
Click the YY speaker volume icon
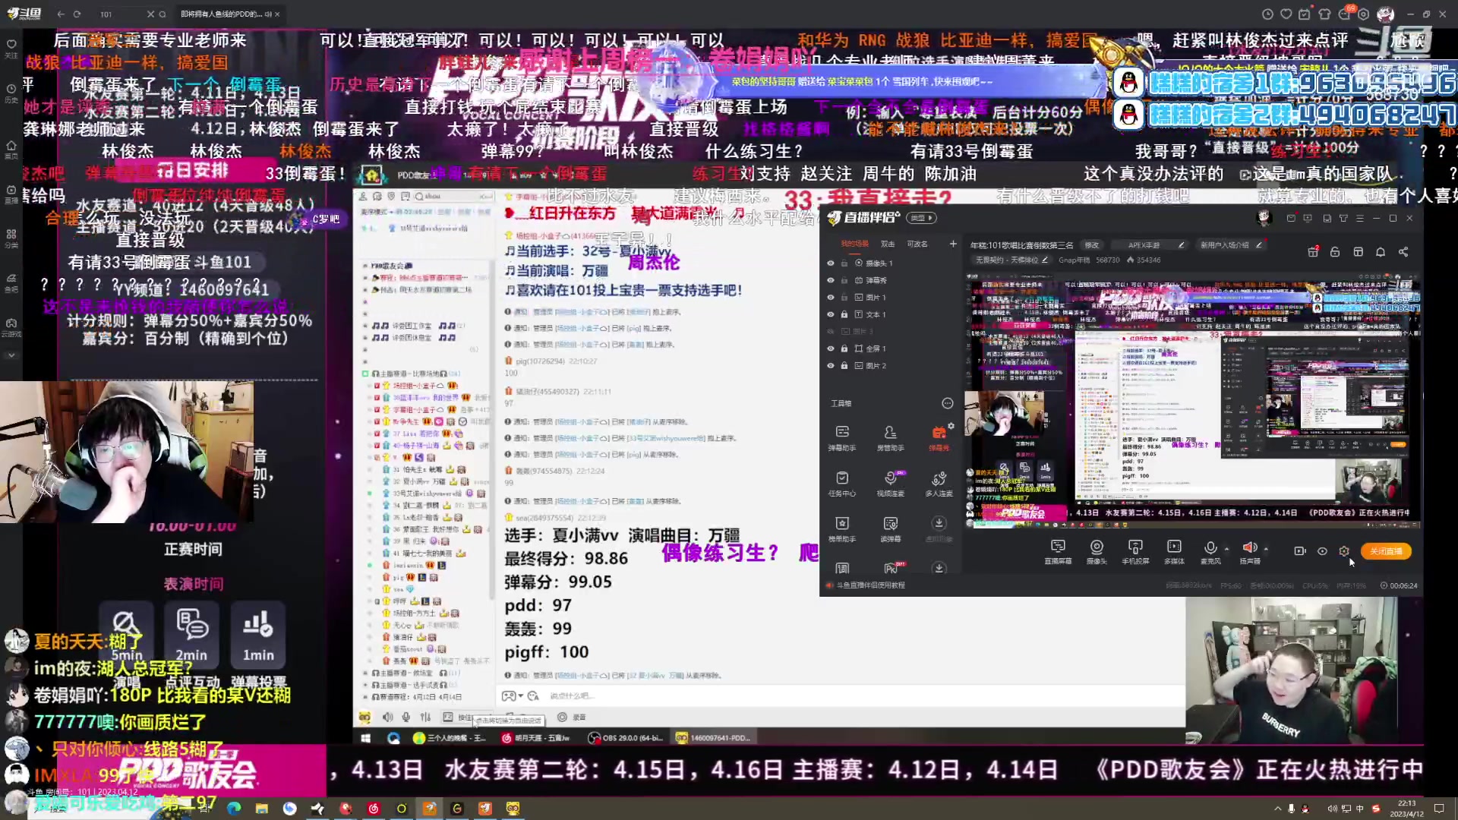point(387,717)
